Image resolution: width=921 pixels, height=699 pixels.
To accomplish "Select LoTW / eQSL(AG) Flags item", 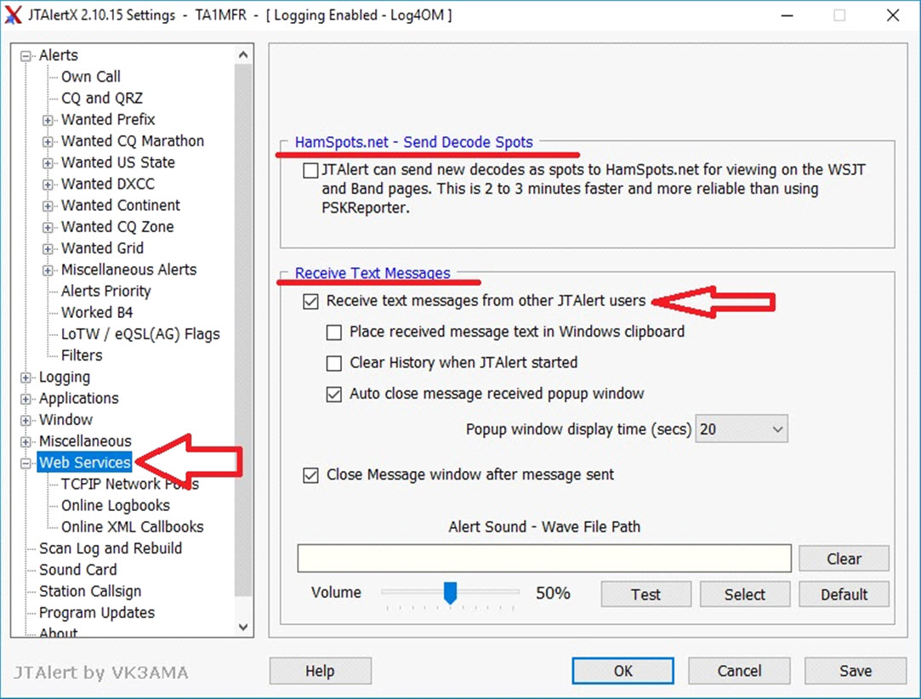I will click(140, 334).
